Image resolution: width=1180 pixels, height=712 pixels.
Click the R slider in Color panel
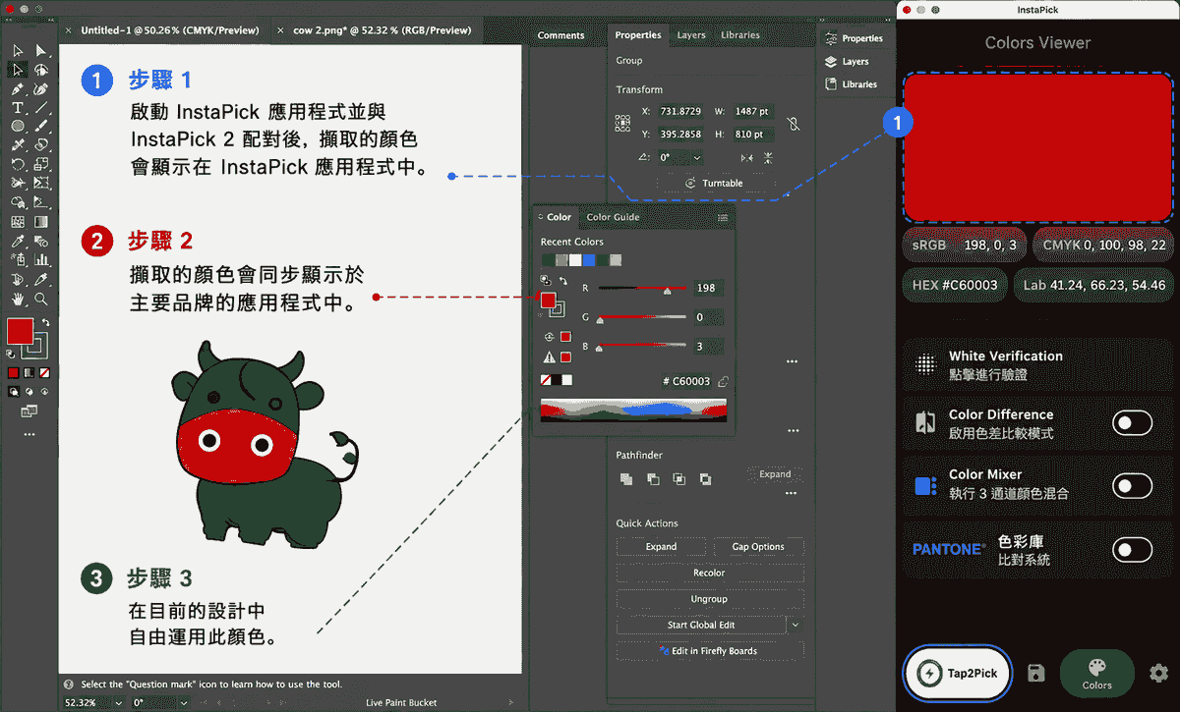tap(642, 288)
